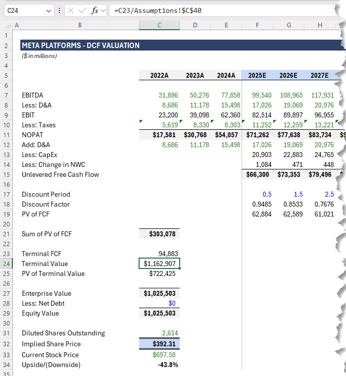Click the Enterprise Value cell $1,025,503

pos(159,293)
